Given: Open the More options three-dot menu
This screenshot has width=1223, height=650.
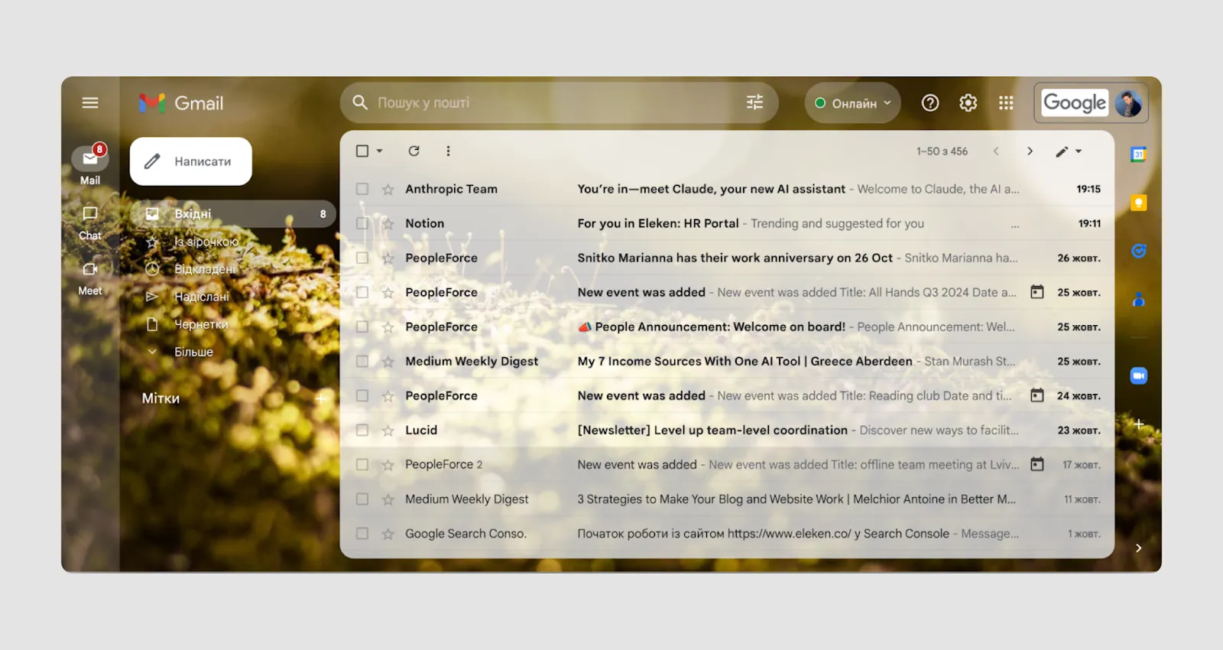Looking at the screenshot, I should [448, 151].
